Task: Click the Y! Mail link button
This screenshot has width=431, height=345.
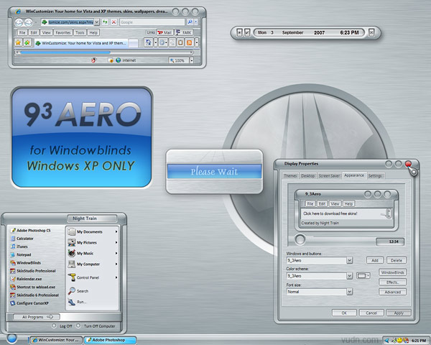Action: coord(165,32)
